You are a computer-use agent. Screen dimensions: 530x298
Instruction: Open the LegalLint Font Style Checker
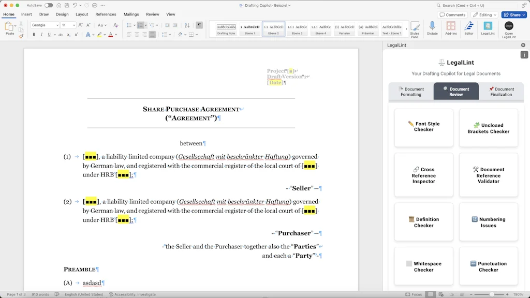coord(423,127)
